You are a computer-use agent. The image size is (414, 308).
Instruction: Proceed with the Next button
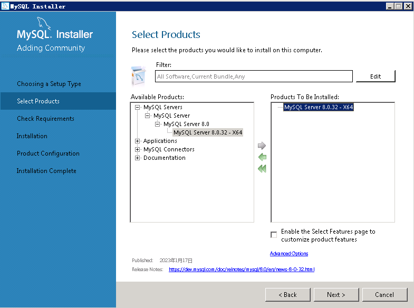tap(336, 294)
